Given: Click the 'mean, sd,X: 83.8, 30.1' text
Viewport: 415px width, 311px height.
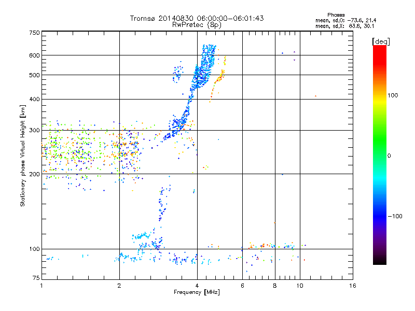Looking at the screenshot, I should pyautogui.click(x=344, y=26).
